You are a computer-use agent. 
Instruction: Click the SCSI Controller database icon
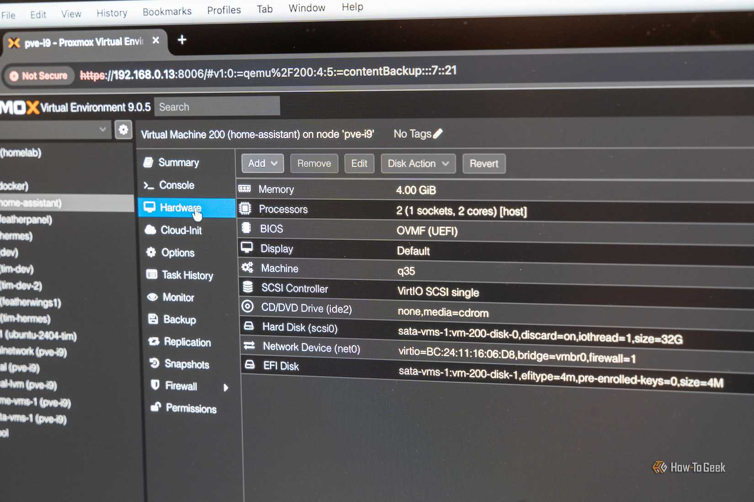click(248, 287)
